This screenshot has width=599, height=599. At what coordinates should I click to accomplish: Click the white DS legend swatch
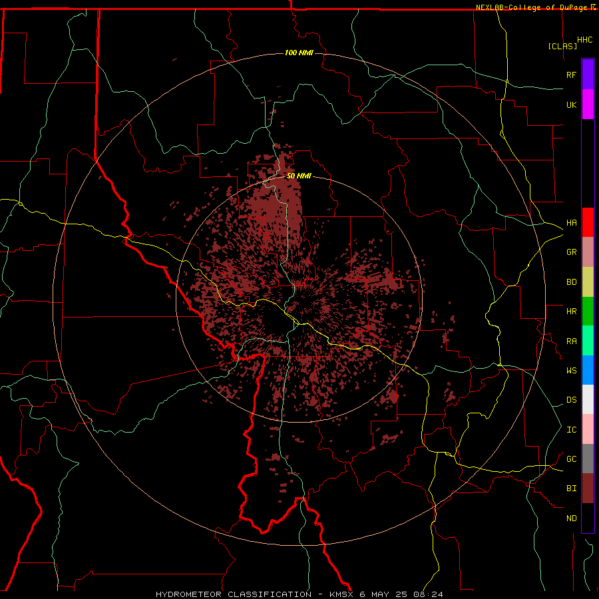[x=588, y=399]
